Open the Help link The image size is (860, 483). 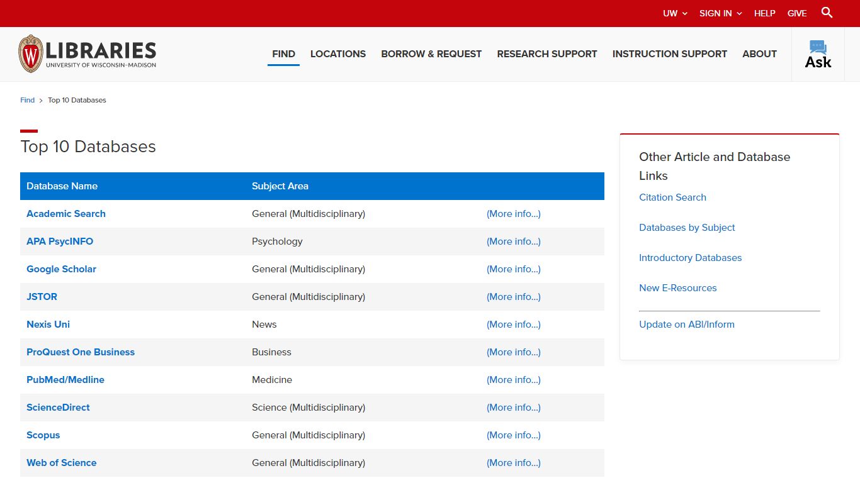tap(764, 13)
